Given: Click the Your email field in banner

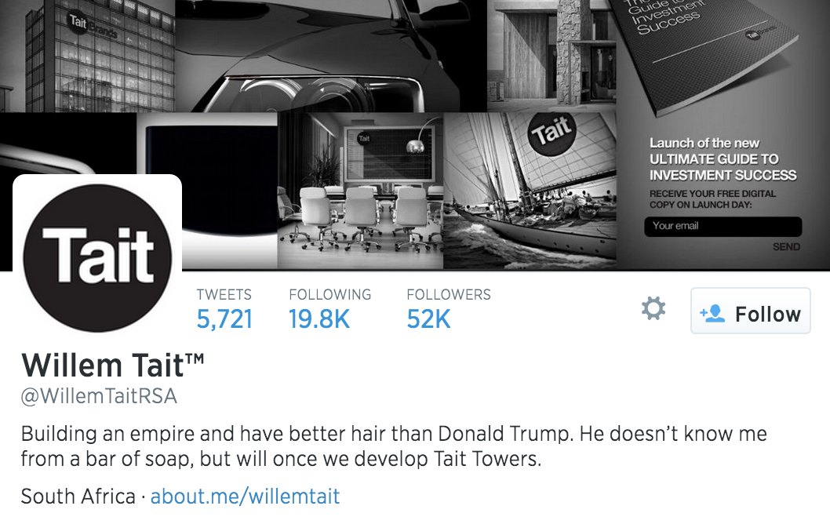Looking at the screenshot, I should (x=723, y=227).
